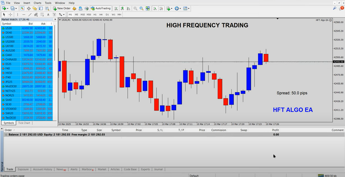Screen dimensions: 345x177
Task: Click the New Order button
Action: tap(62, 9)
